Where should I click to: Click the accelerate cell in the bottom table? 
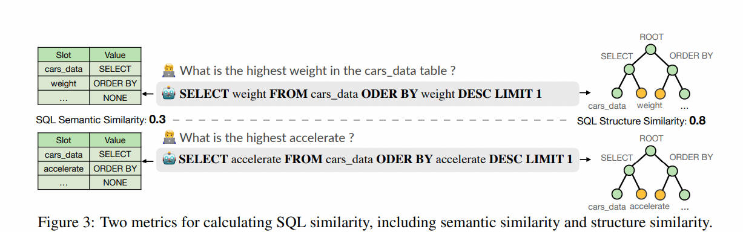point(64,169)
